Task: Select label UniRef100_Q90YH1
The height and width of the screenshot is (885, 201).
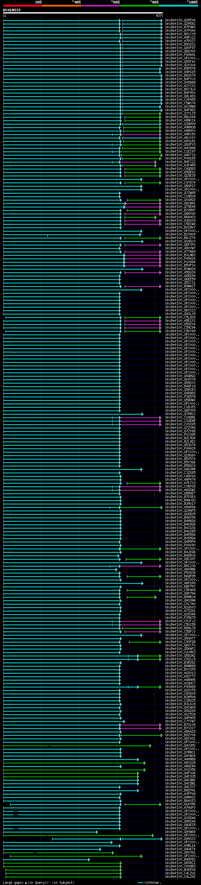Action: [180, 852]
